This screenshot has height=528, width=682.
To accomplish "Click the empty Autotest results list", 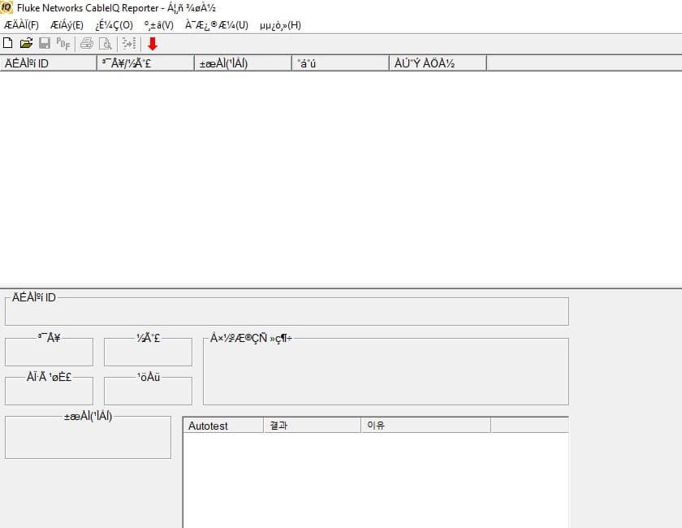I will click(376, 480).
